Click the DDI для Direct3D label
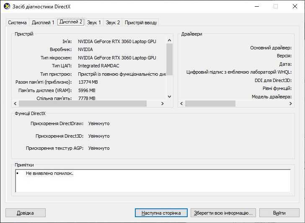This screenshot has width=305, height=223. tap(273, 80)
